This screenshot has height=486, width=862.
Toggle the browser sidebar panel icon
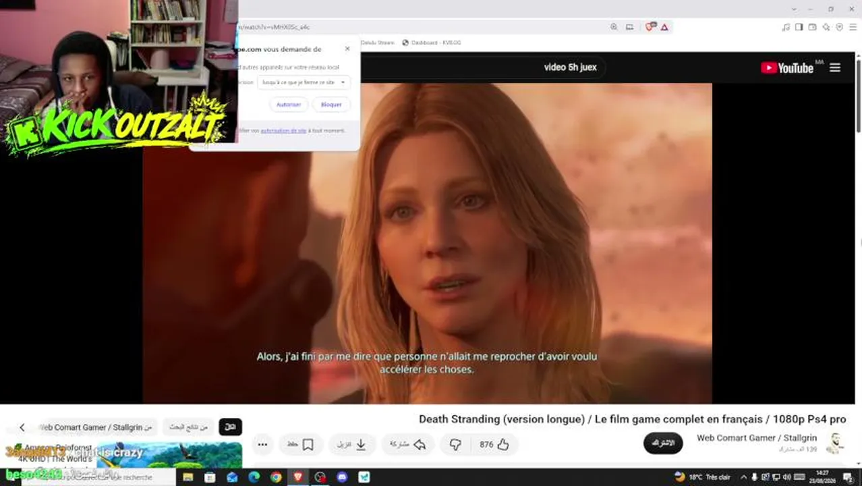tap(799, 27)
